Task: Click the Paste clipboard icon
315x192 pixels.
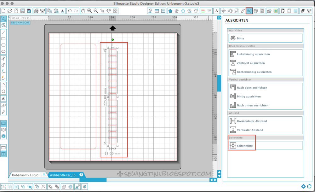Action: [x=56, y=11]
